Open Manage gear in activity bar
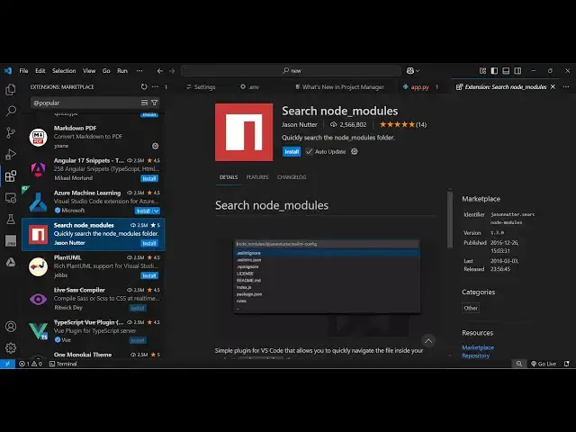The height and width of the screenshot is (432, 576). tap(11, 347)
